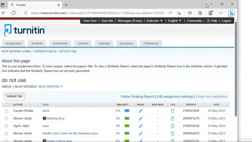
Task: Open the browser profile avatar
Action: (x=210, y=13)
